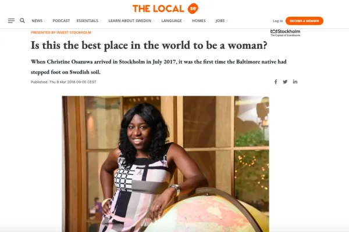The width and height of the screenshot is (349, 232).
Task: Click the Log in link
Action: [278, 21]
